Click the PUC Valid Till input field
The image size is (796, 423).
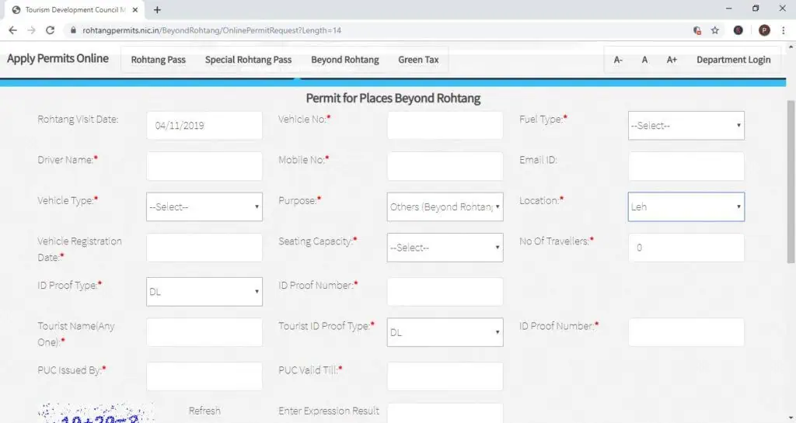(445, 376)
